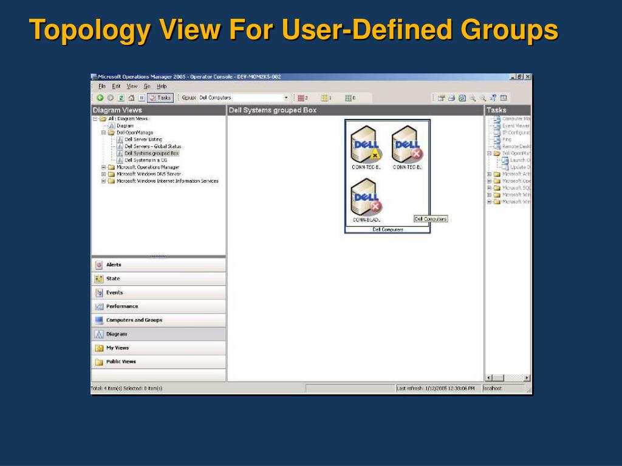Open the Public Views navigation pane
The width and height of the screenshot is (622, 466).
[159, 362]
